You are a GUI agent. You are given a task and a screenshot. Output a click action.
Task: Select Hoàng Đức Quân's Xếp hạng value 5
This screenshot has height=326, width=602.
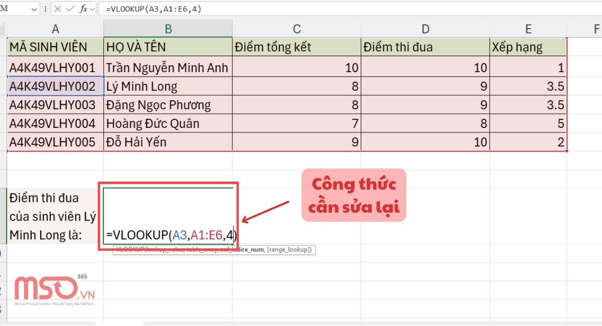pos(528,123)
